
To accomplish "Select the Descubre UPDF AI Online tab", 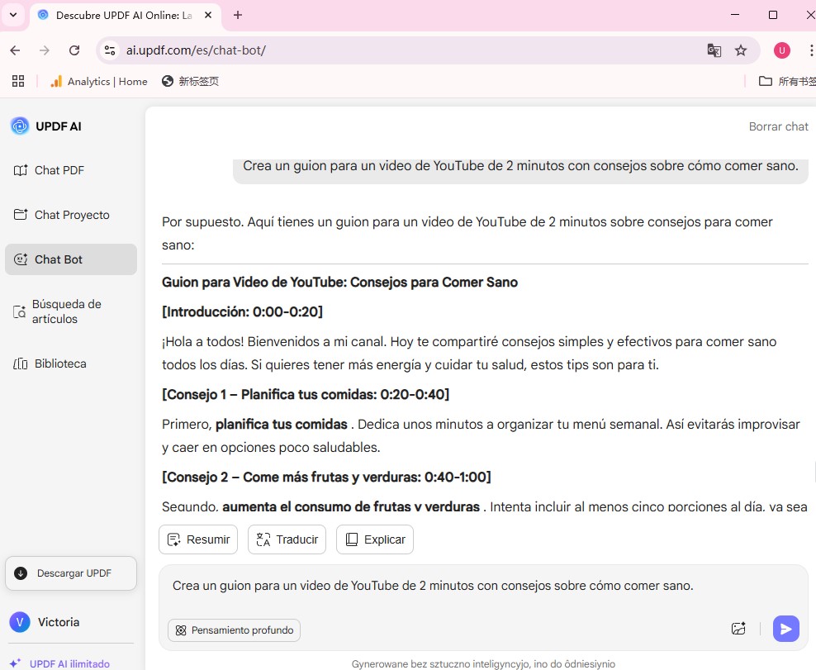I will tap(124, 15).
